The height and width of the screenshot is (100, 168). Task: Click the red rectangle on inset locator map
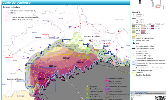[158, 6]
